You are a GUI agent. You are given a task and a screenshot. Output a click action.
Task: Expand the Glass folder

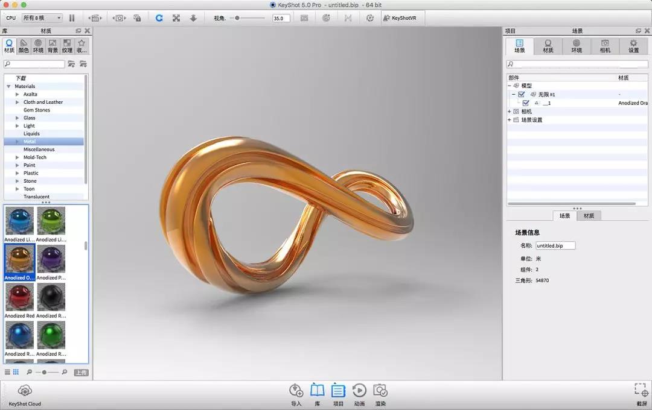(x=17, y=118)
